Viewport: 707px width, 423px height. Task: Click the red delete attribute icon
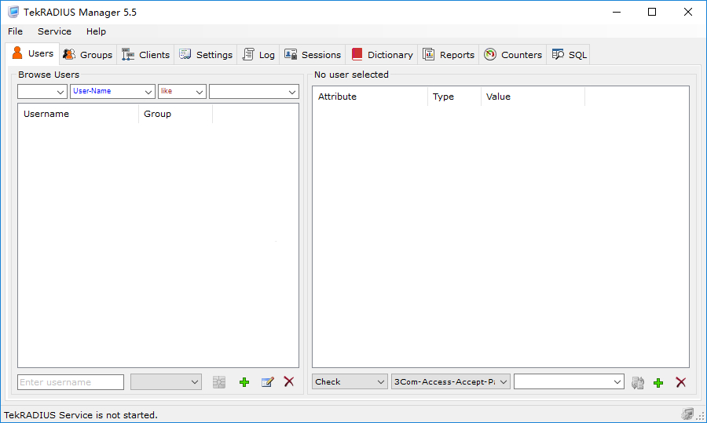pyautogui.click(x=681, y=382)
